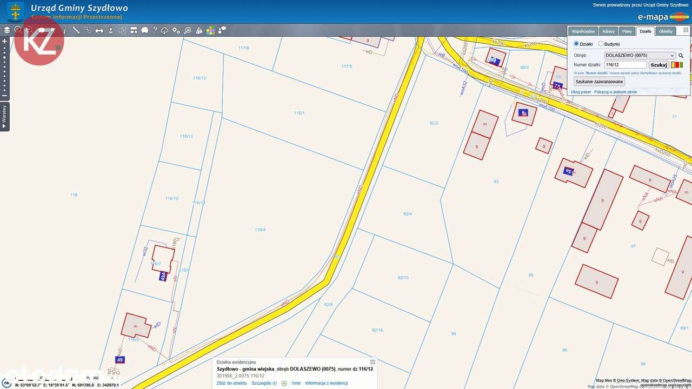Image resolution: width=692 pixels, height=389 pixels.
Task: Select the Działki radio button
Action: (576, 44)
